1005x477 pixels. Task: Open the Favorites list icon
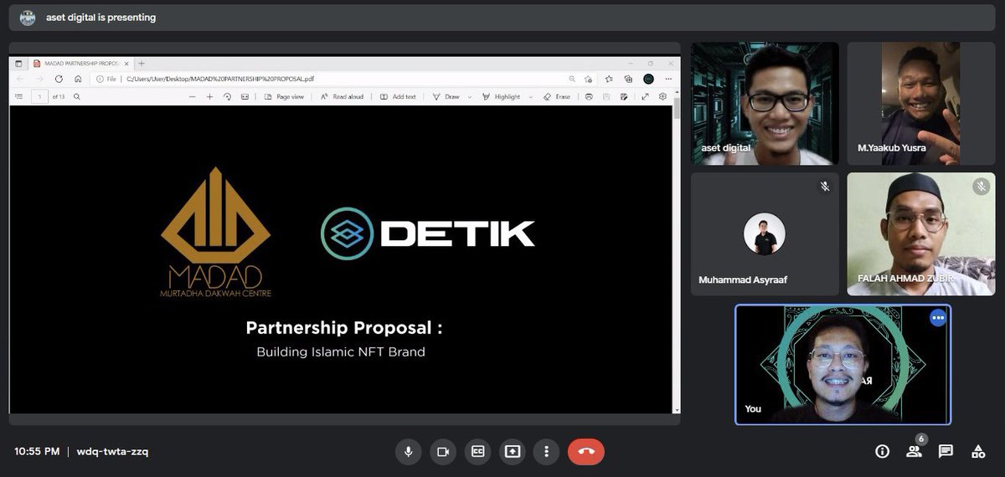[609, 79]
